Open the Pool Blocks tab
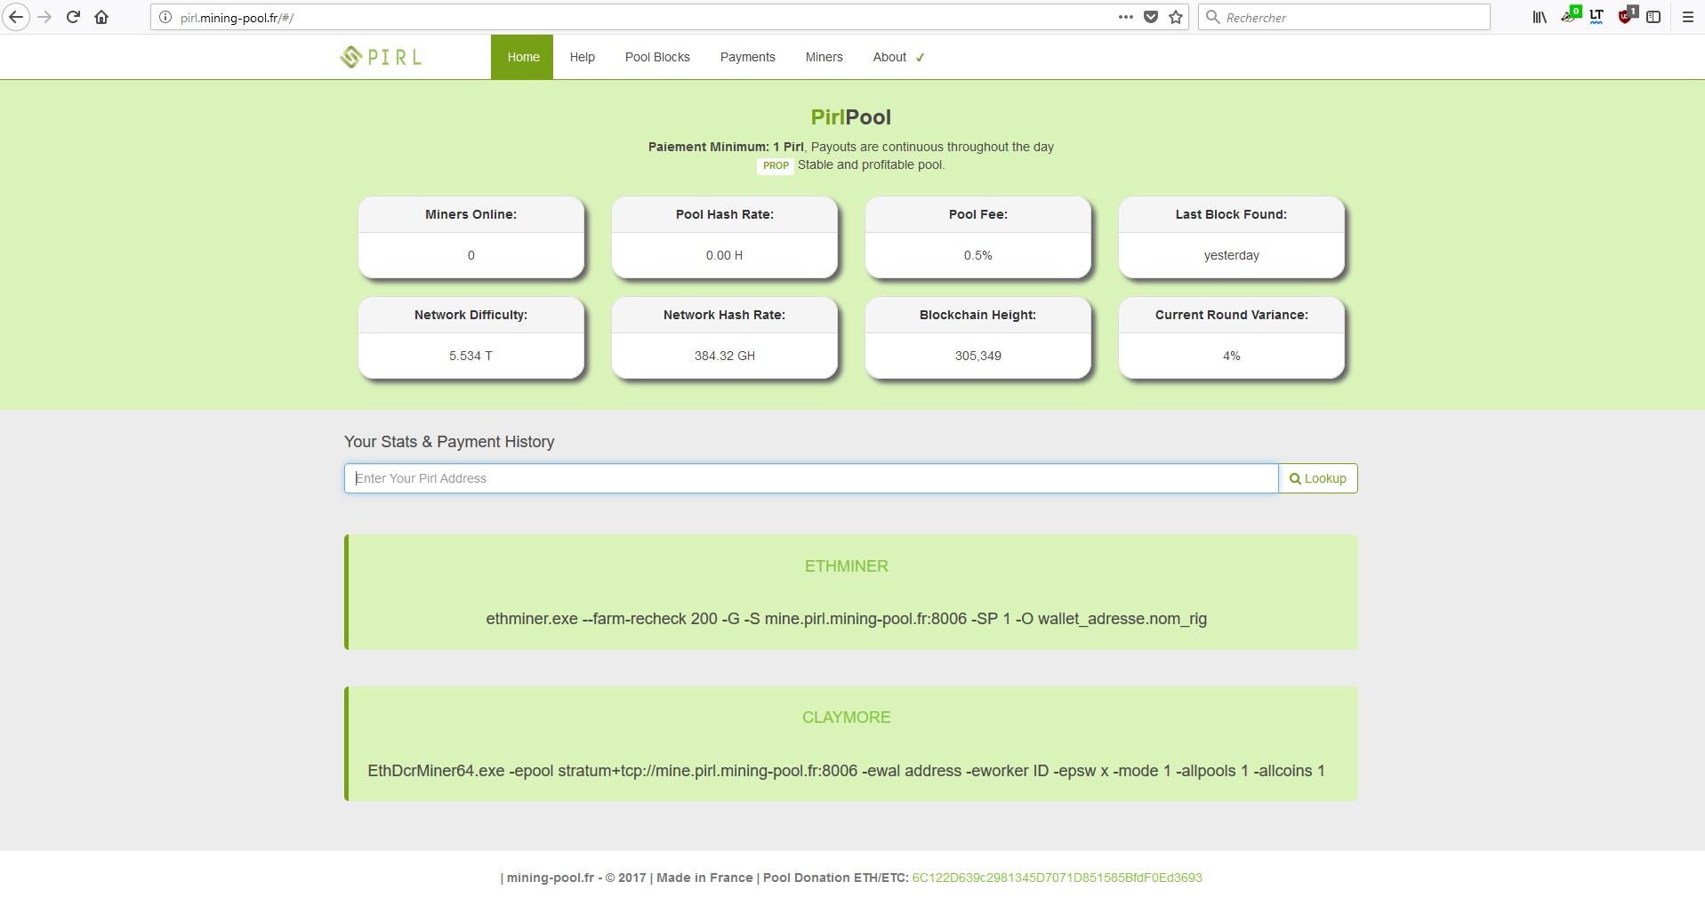The height and width of the screenshot is (906, 1705). click(x=657, y=57)
